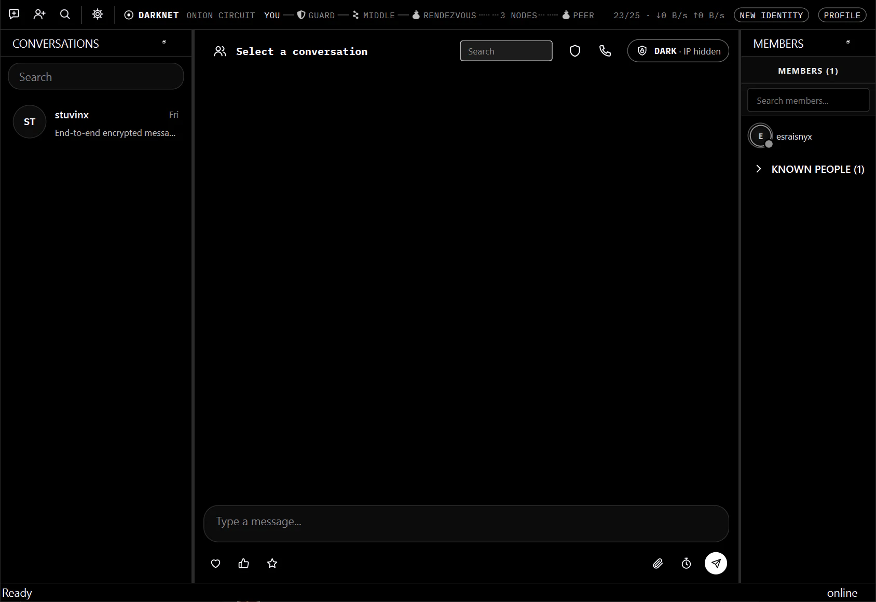Focus the Search members field

pos(808,100)
